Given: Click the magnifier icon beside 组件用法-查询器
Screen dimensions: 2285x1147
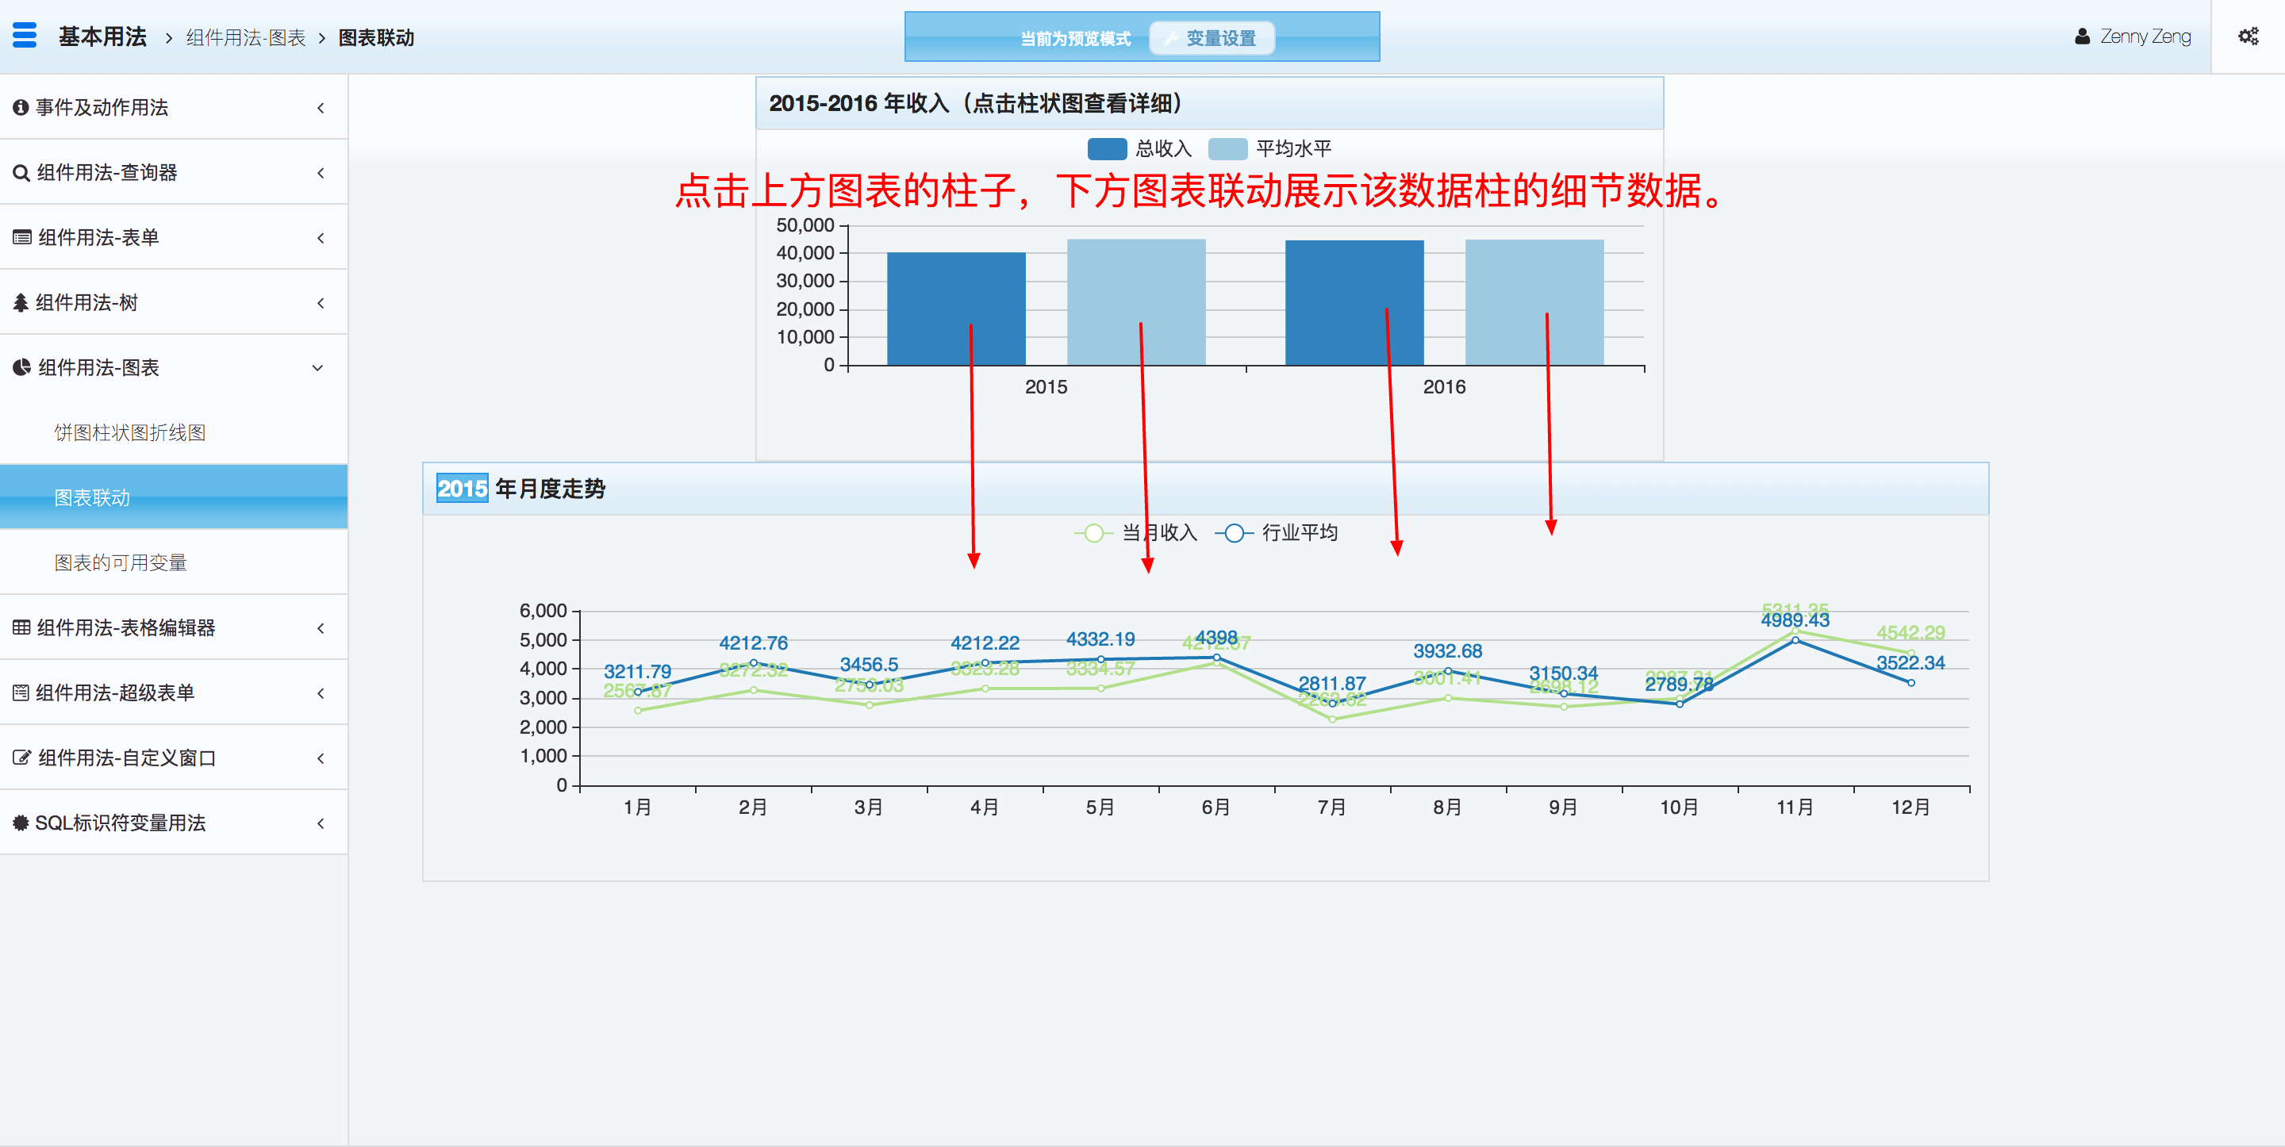Looking at the screenshot, I should coord(21,173).
